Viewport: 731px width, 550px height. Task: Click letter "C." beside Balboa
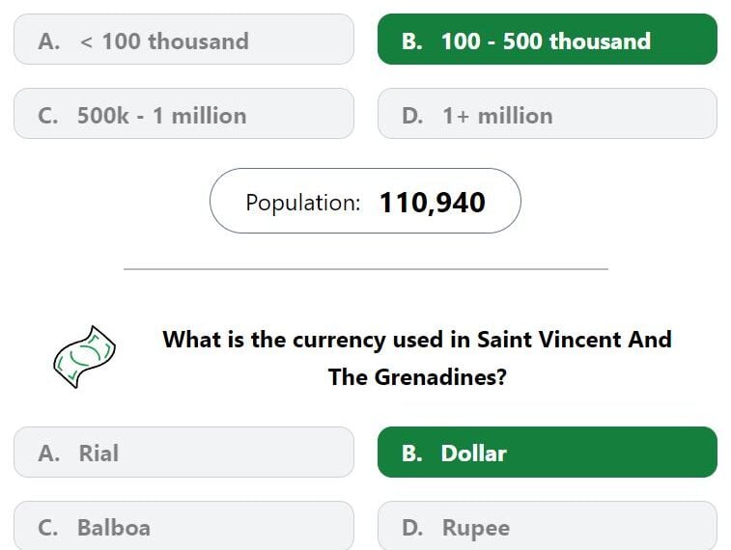[x=48, y=528]
